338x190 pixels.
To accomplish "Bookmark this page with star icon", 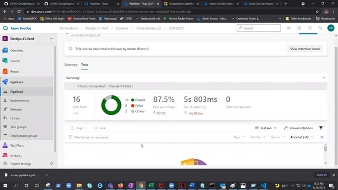I will pyautogui.click(x=317, y=12).
